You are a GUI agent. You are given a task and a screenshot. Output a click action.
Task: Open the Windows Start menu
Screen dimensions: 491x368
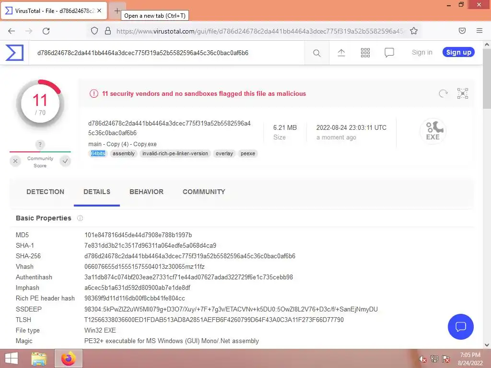(12, 358)
